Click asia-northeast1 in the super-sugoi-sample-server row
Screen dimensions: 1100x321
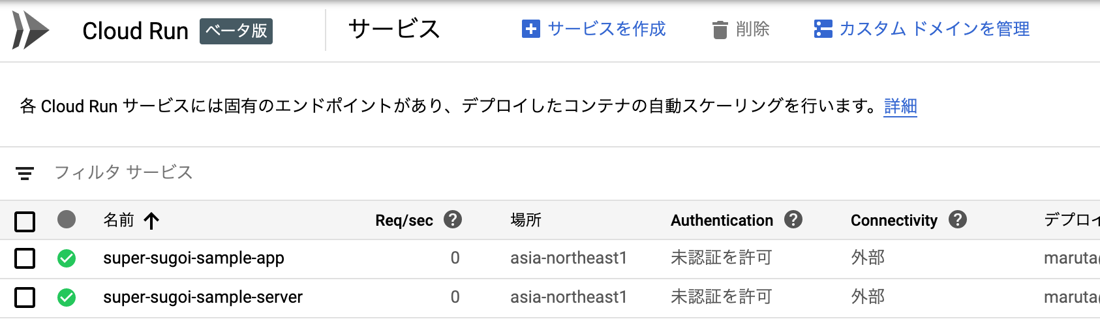coord(568,298)
